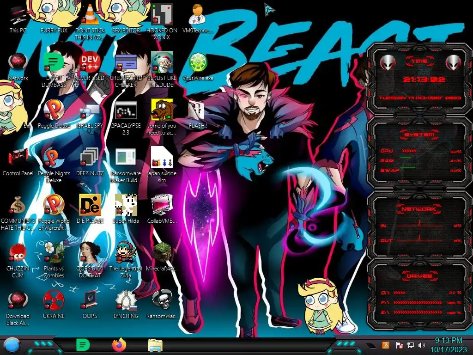Open the taskbar clock showing 9:13 PM
The width and height of the screenshot is (473, 355).
pyautogui.click(x=448, y=345)
